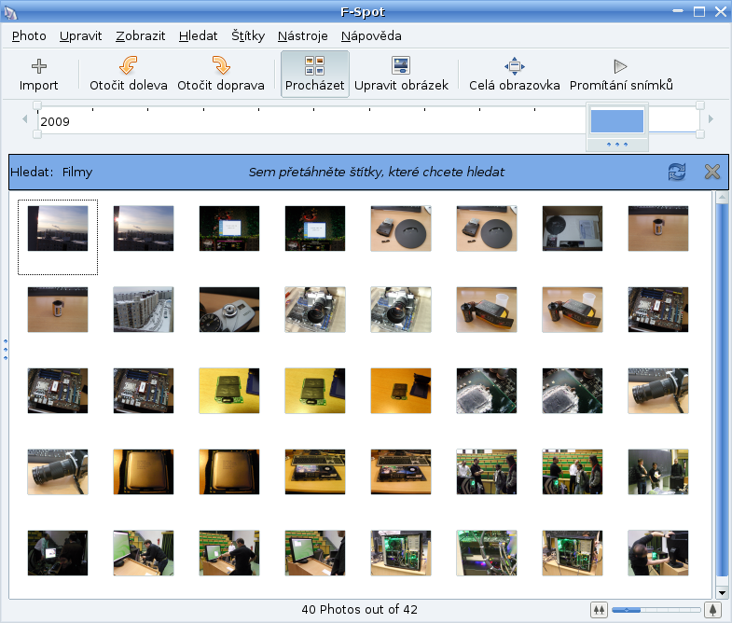This screenshot has height=623, width=732.
Task: Click the 40 Photos out of 42 status text
Action: click(359, 609)
